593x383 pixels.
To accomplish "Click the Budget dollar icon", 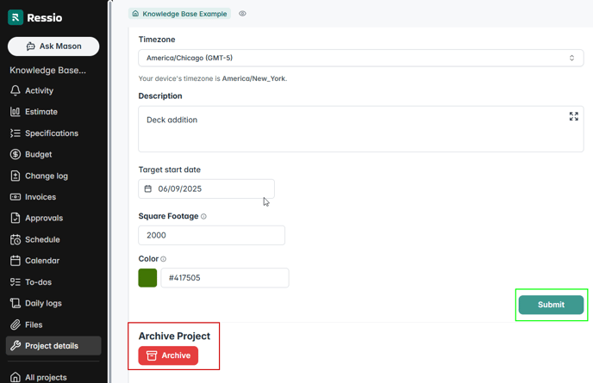I will [16, 155].
